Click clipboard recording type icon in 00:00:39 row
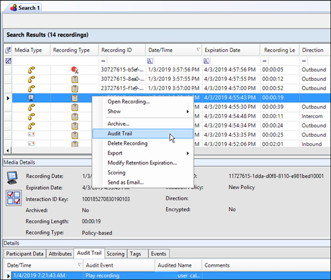The image size is (331, 280). 75,107
